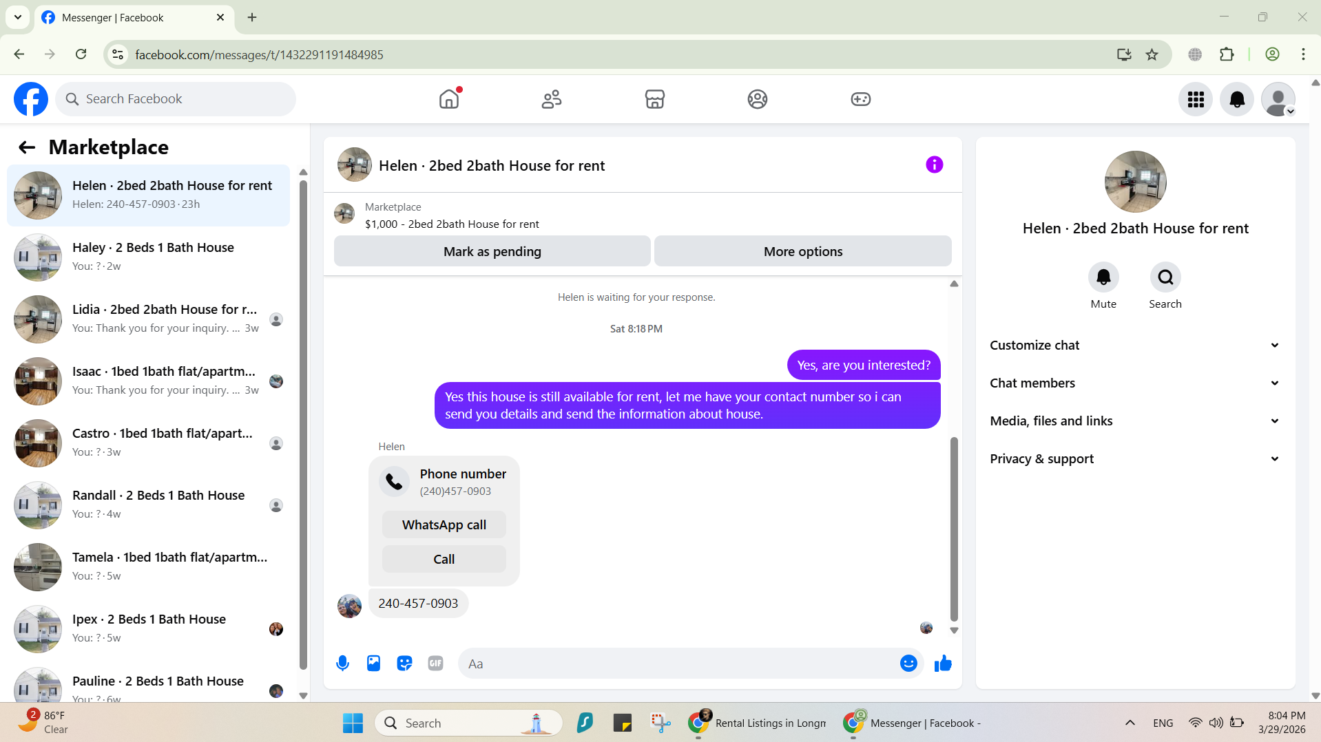
Task: Open Isaac 1bed 1bath flat conversation
Action: click(148, 381)
